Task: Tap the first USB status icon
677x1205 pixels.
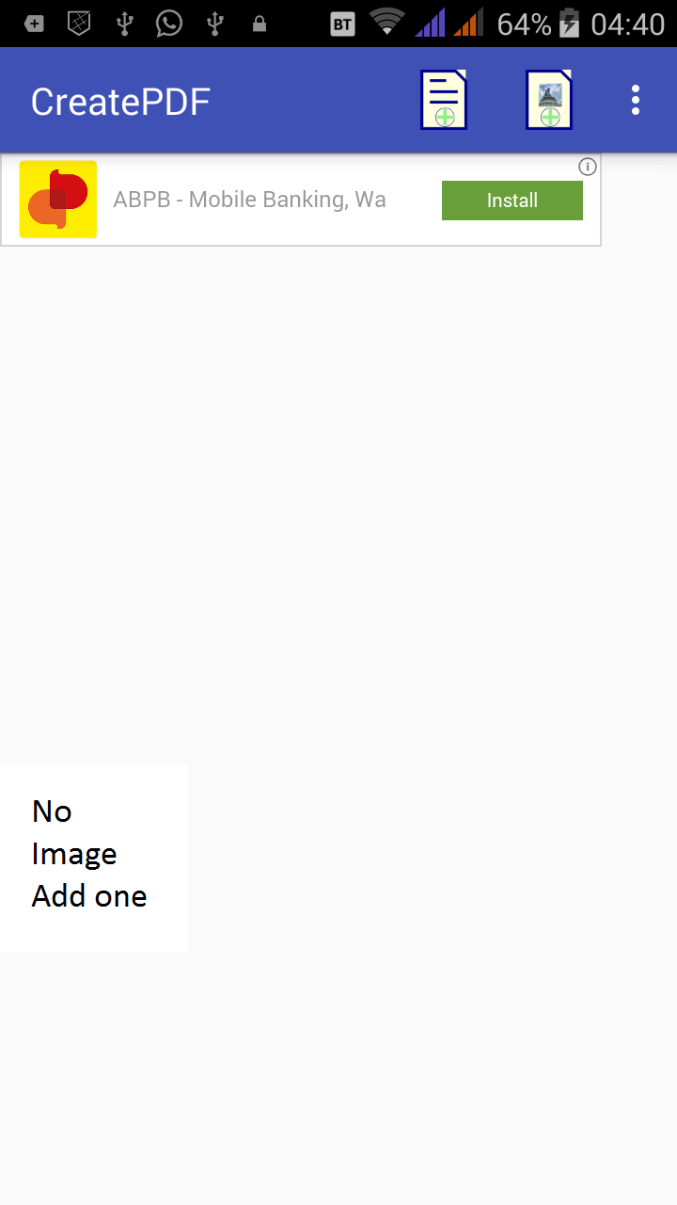Action: [124, 24]
